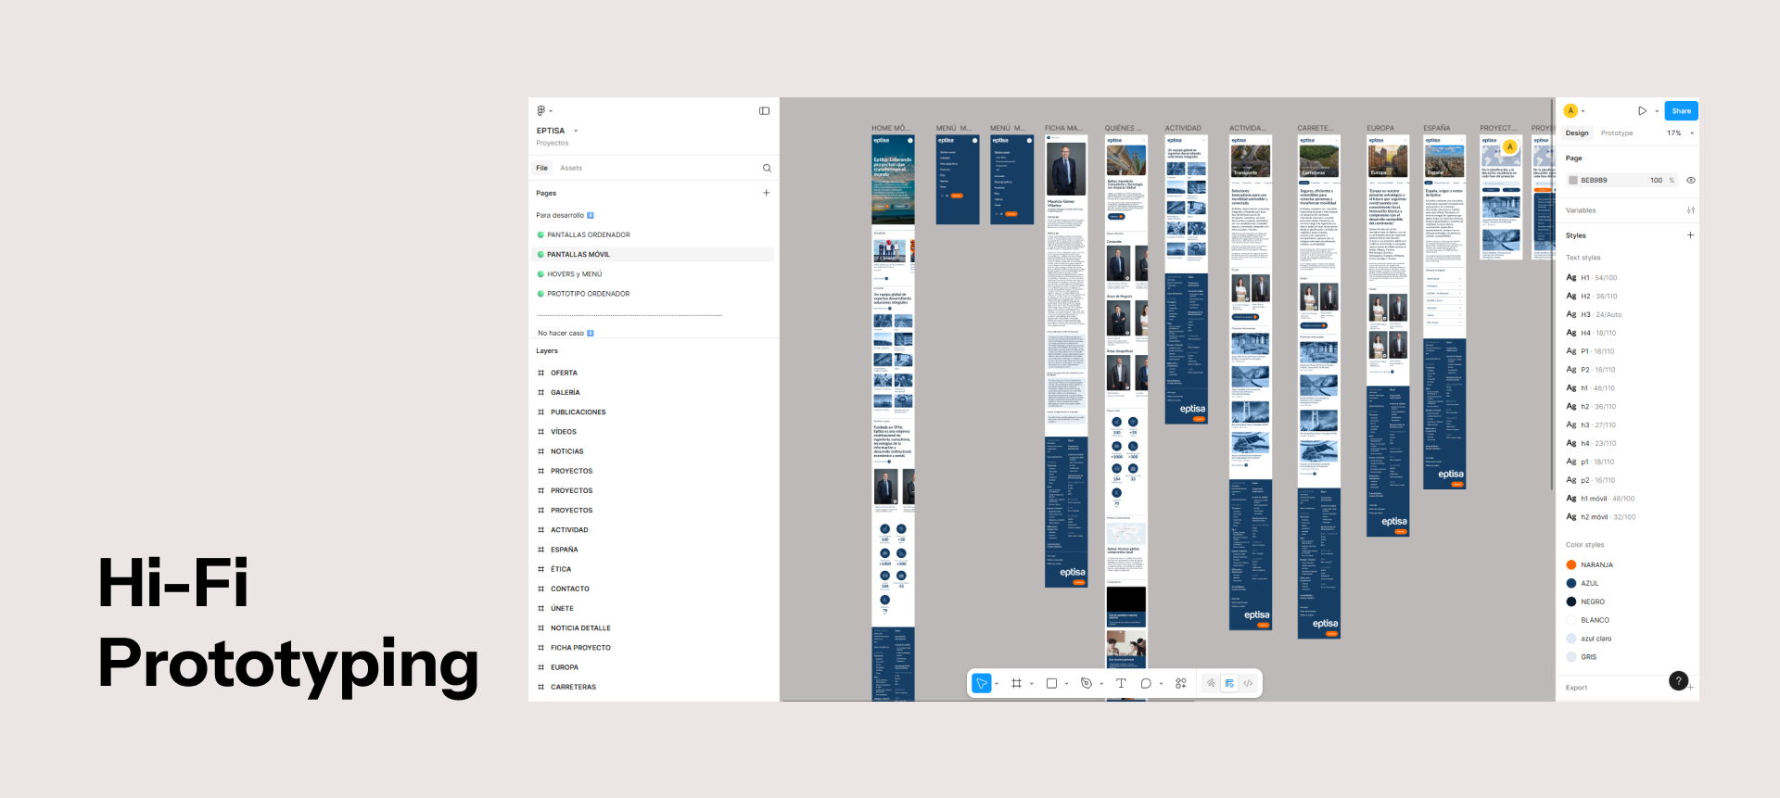Select the Comment tool
This screenshot has height=798, width=1780.
pos(1146,683)
